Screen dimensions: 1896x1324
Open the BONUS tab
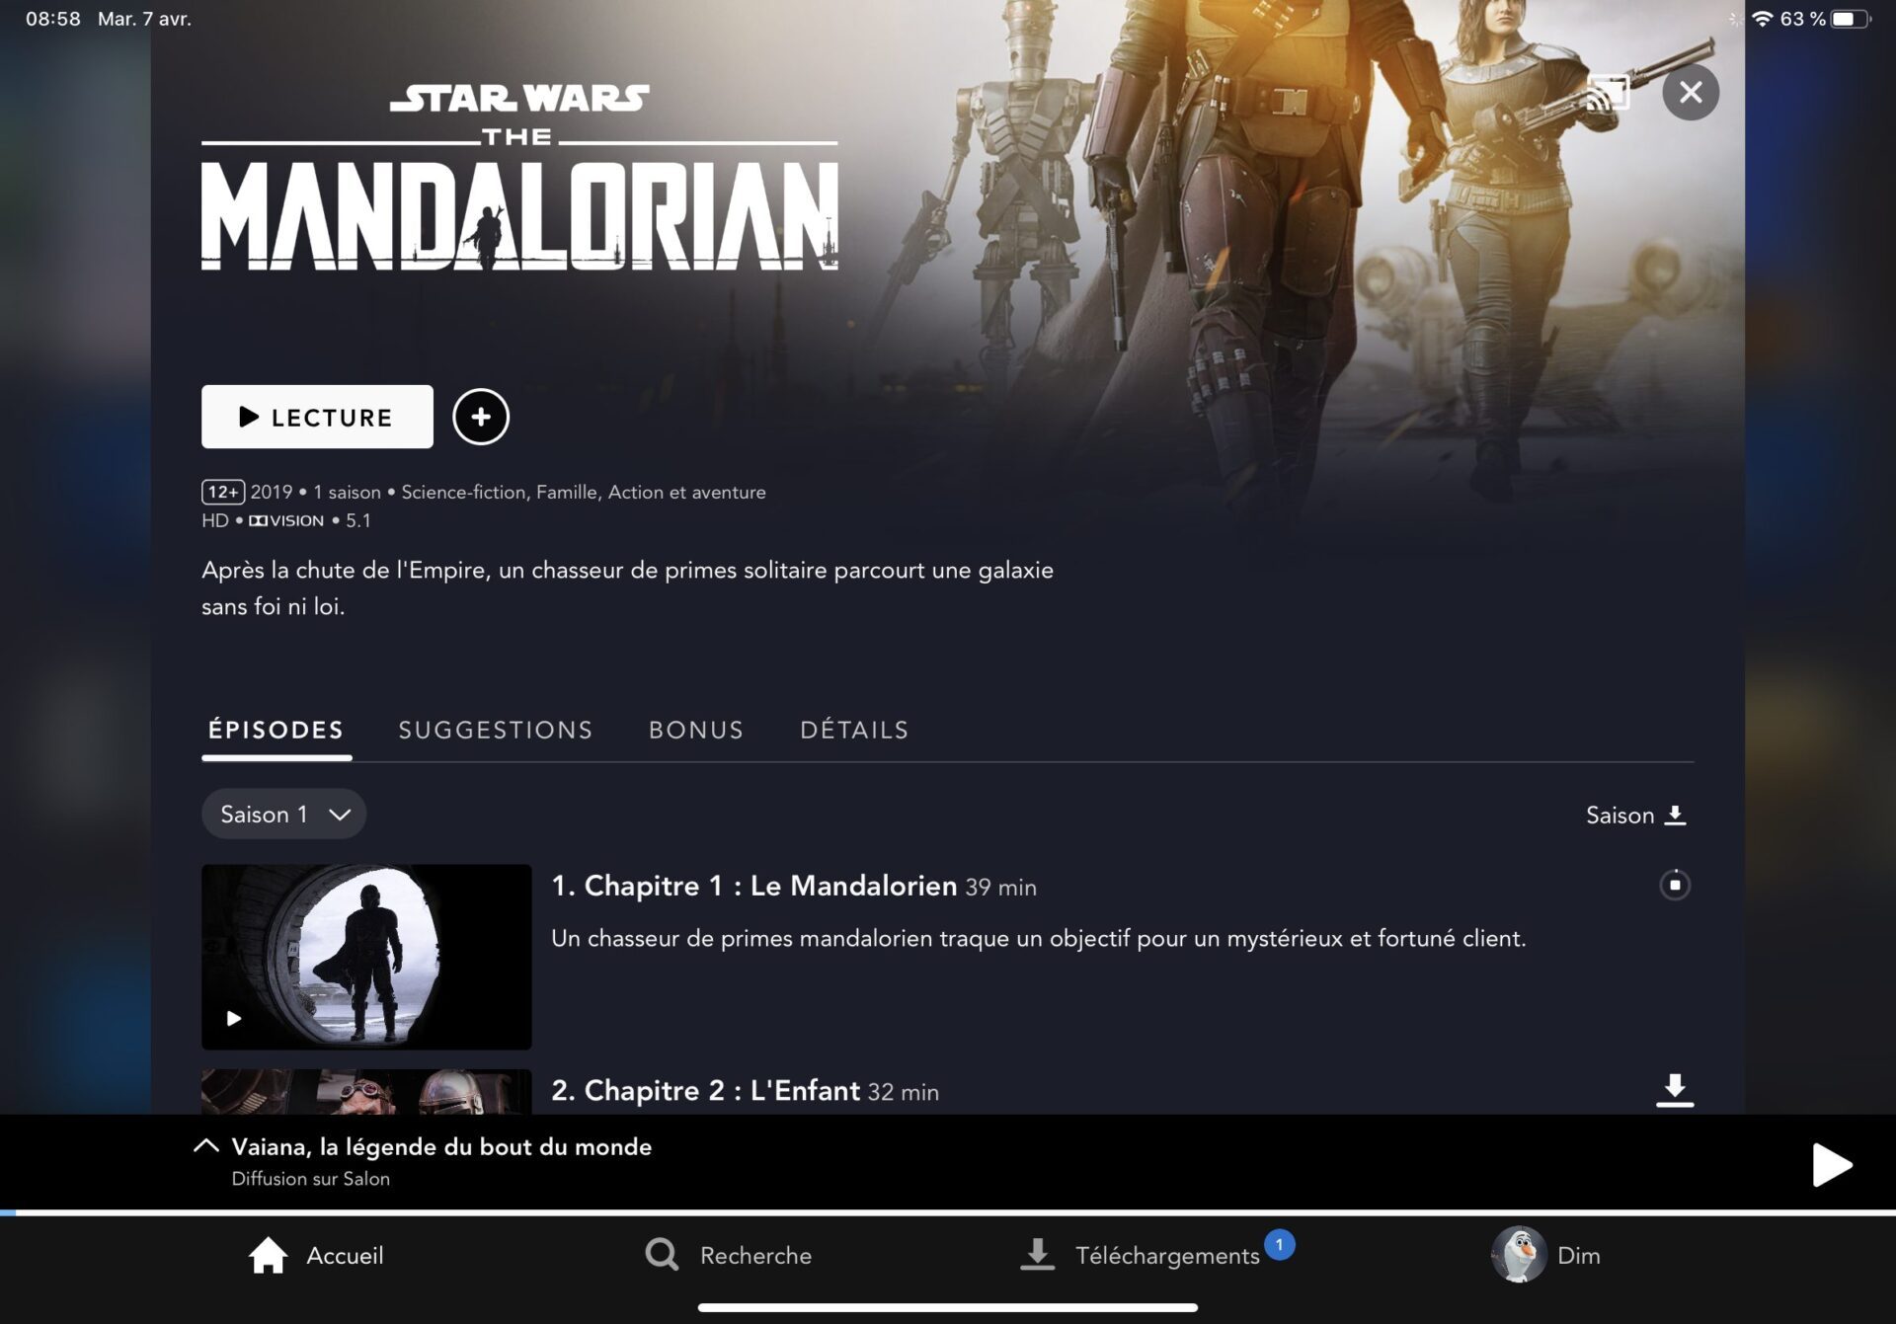(x=696, y=731)
